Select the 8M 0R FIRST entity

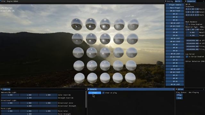175,72
